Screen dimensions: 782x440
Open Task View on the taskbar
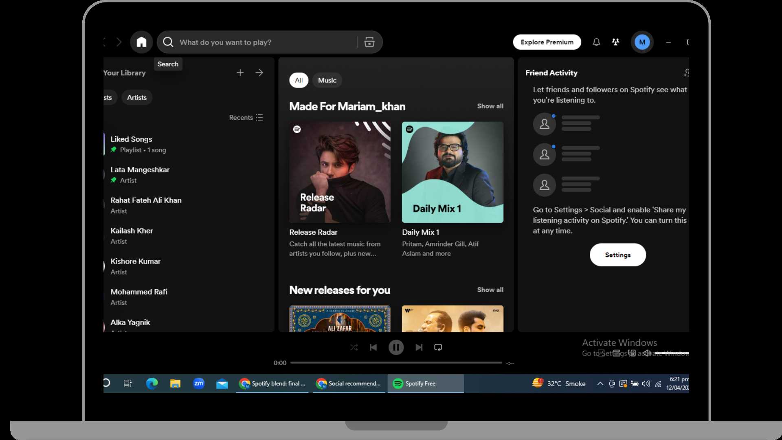pyautogui.click(x=127, y=383)
